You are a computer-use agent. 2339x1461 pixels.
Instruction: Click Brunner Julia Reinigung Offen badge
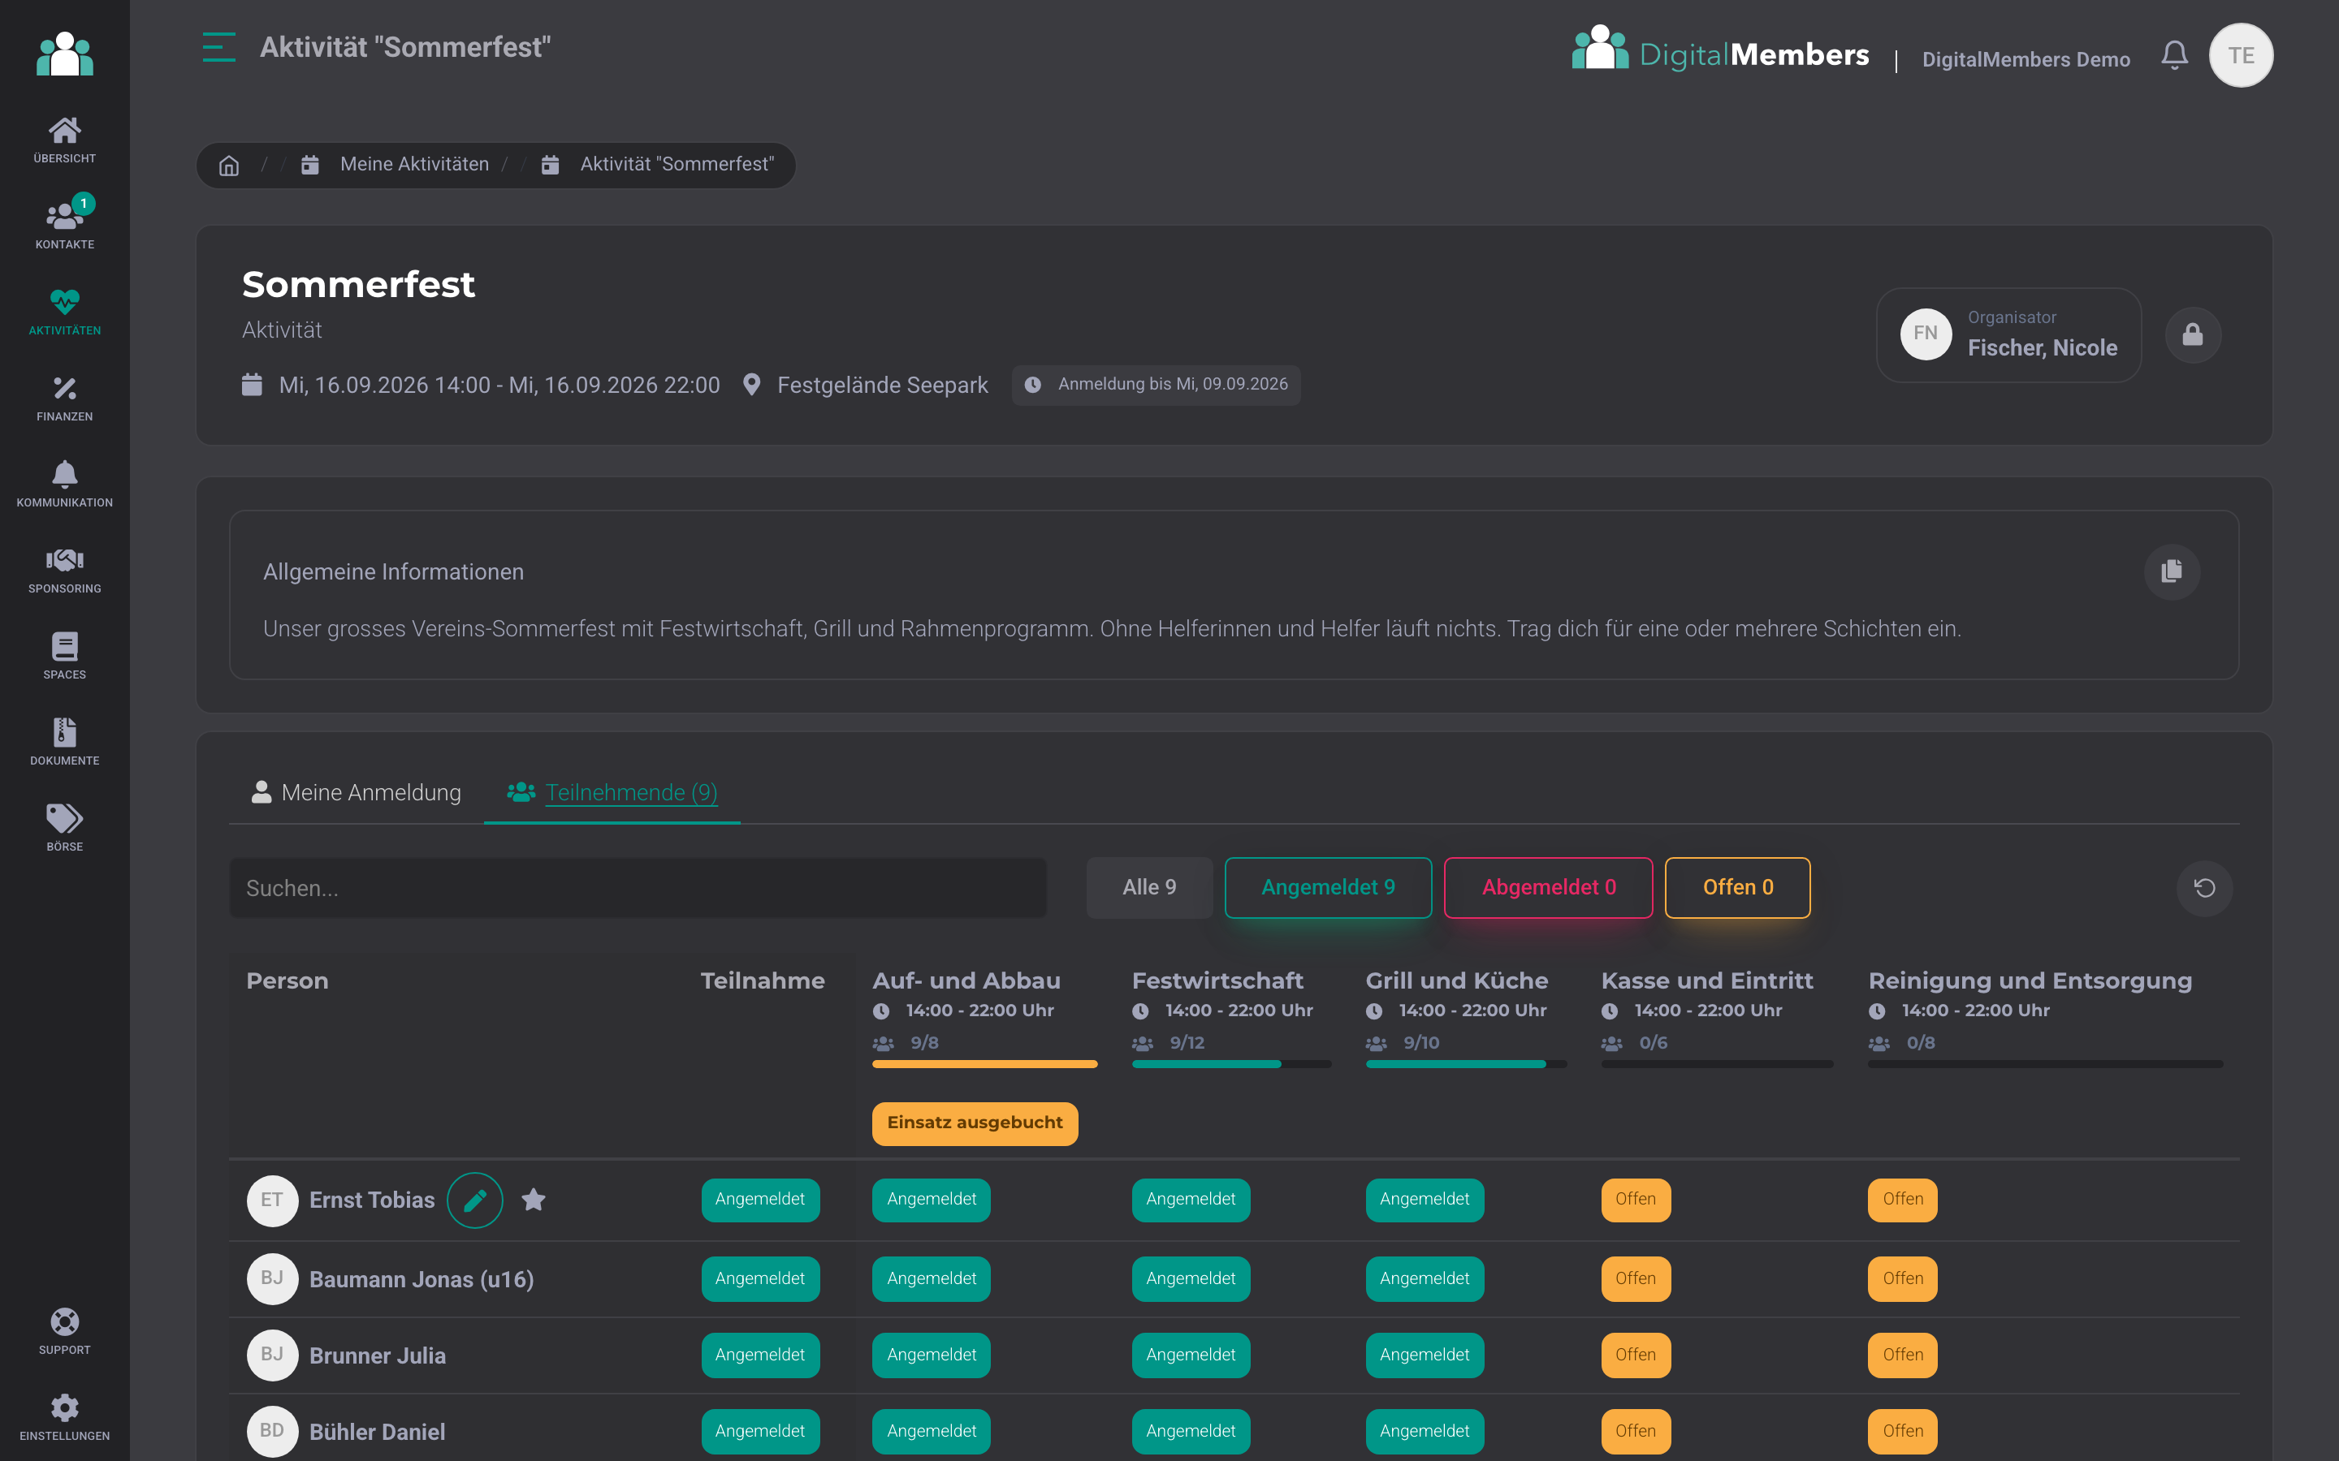[x=1902, y=1355]
